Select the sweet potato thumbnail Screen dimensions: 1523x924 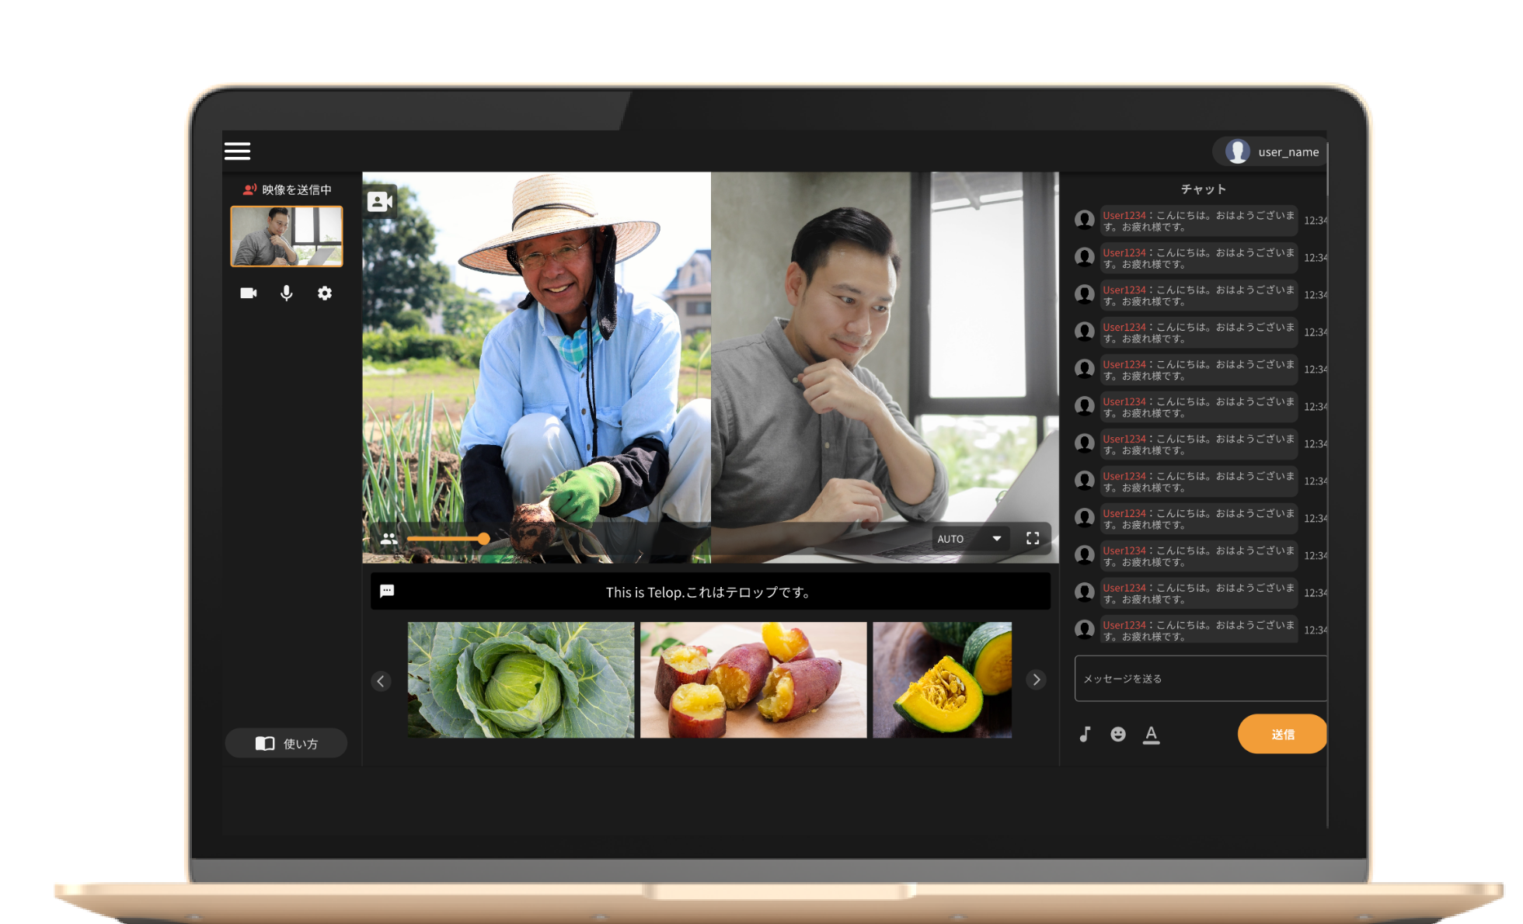coord(753,679)
